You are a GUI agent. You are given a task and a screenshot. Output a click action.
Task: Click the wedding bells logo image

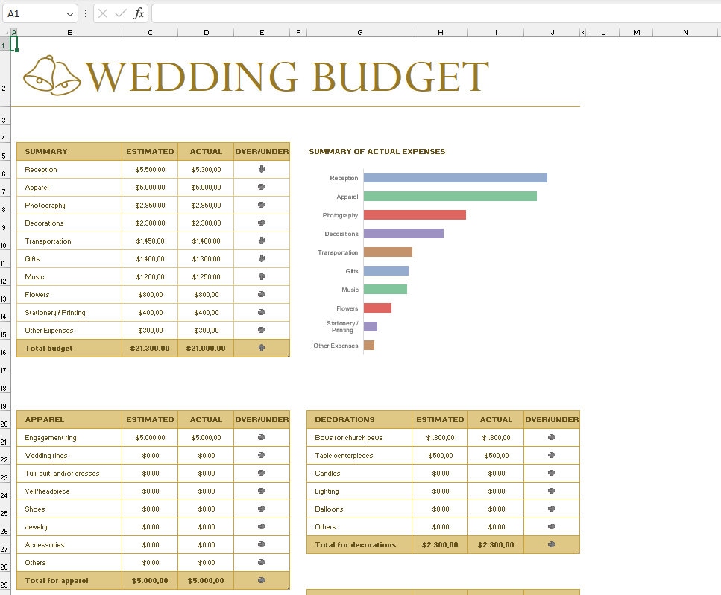coord(51,76)
